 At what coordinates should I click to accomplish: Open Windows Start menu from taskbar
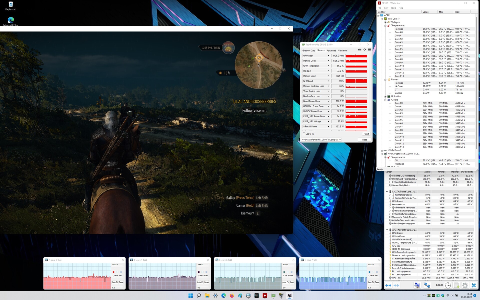pos(190,295)
